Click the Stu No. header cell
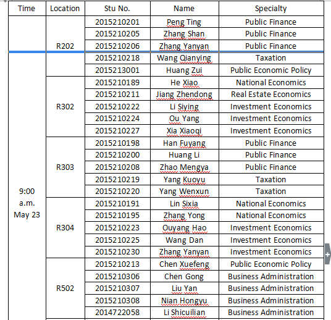 point(117,9)
